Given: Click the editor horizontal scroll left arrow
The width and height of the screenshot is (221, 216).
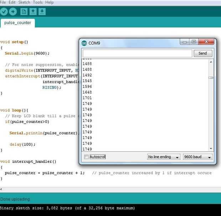Looking at the screenshot, I should (1, 189).
